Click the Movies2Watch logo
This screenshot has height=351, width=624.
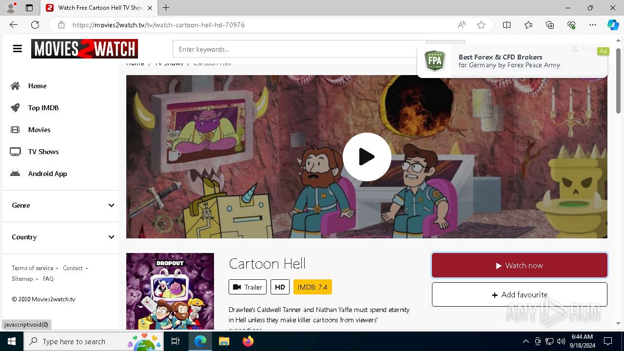tap(84, 49)
